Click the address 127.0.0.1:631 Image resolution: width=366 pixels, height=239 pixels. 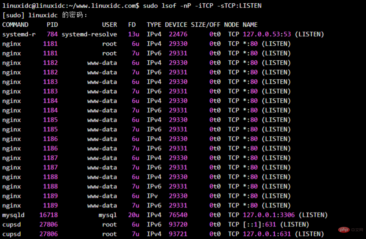click(267, 234)
